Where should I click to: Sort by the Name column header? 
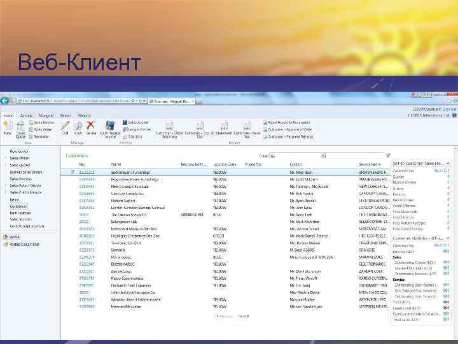[116, 164]
